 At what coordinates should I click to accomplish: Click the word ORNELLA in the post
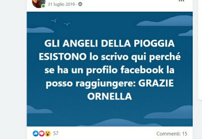pyautogui.click(x=110, y=96)
